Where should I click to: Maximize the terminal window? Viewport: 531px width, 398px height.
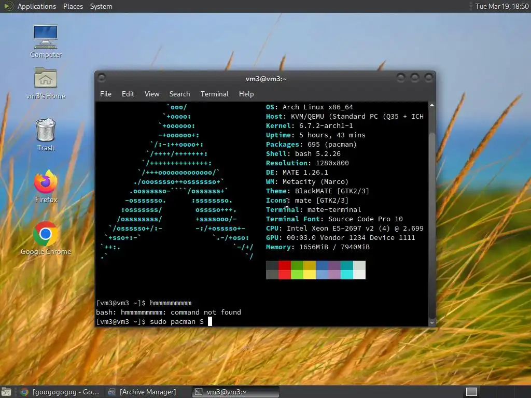coord(414,78)
